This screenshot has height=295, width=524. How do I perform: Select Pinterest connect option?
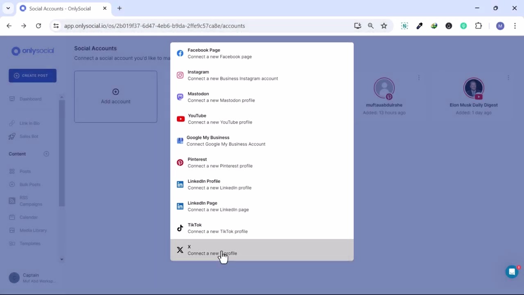262,163
